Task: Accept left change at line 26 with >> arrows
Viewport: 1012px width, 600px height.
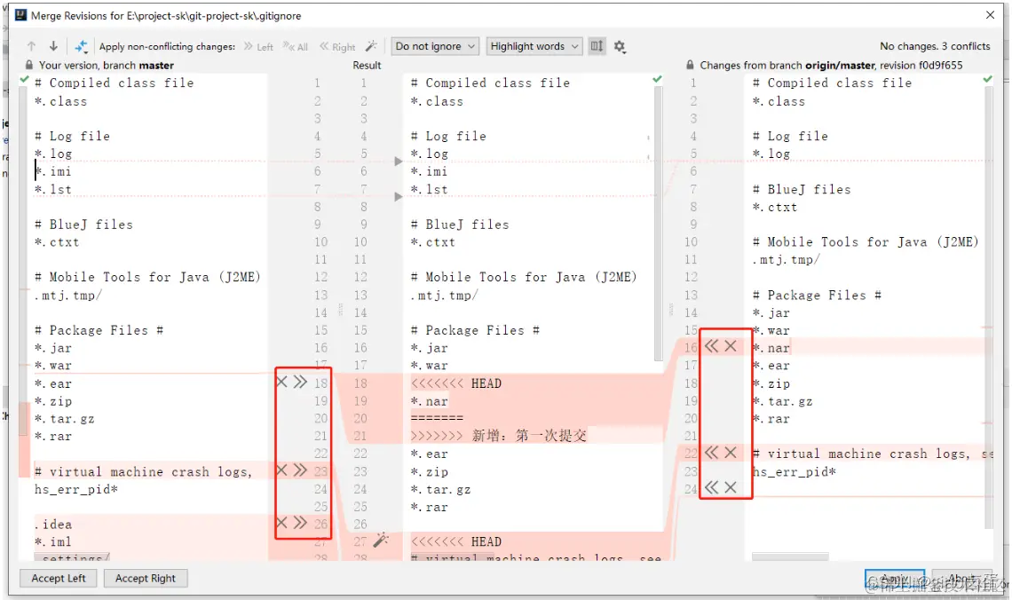Action: [300, 522]
